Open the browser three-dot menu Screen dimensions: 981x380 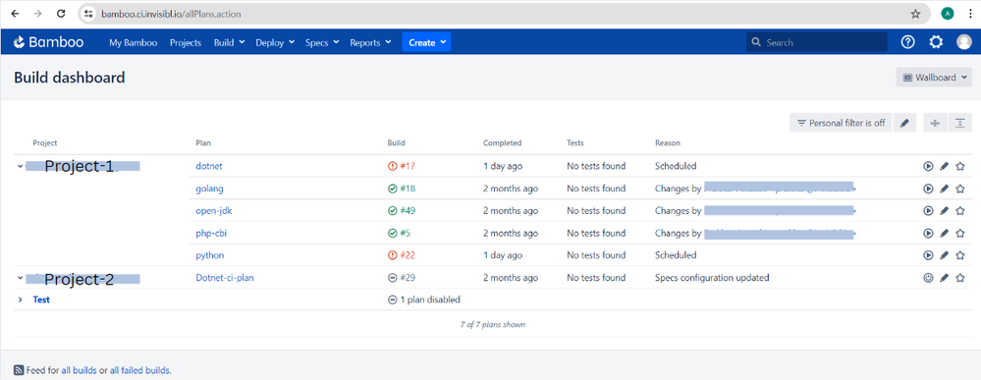(x=970, y=13)
